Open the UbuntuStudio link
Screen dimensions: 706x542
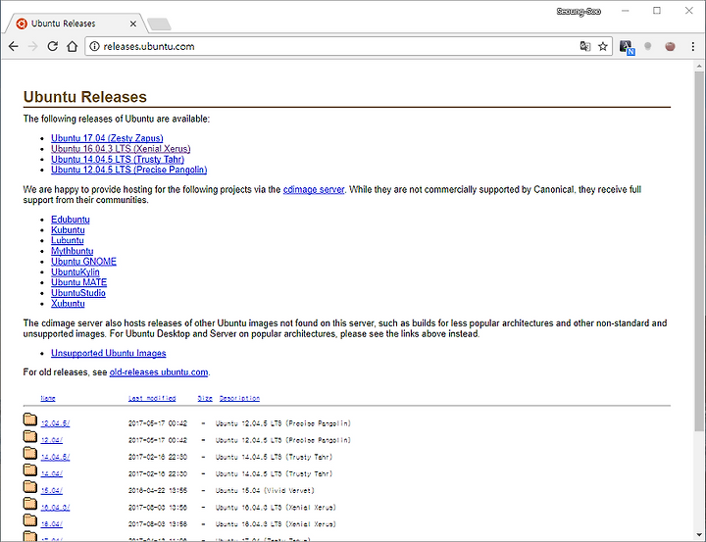(78, 293)
